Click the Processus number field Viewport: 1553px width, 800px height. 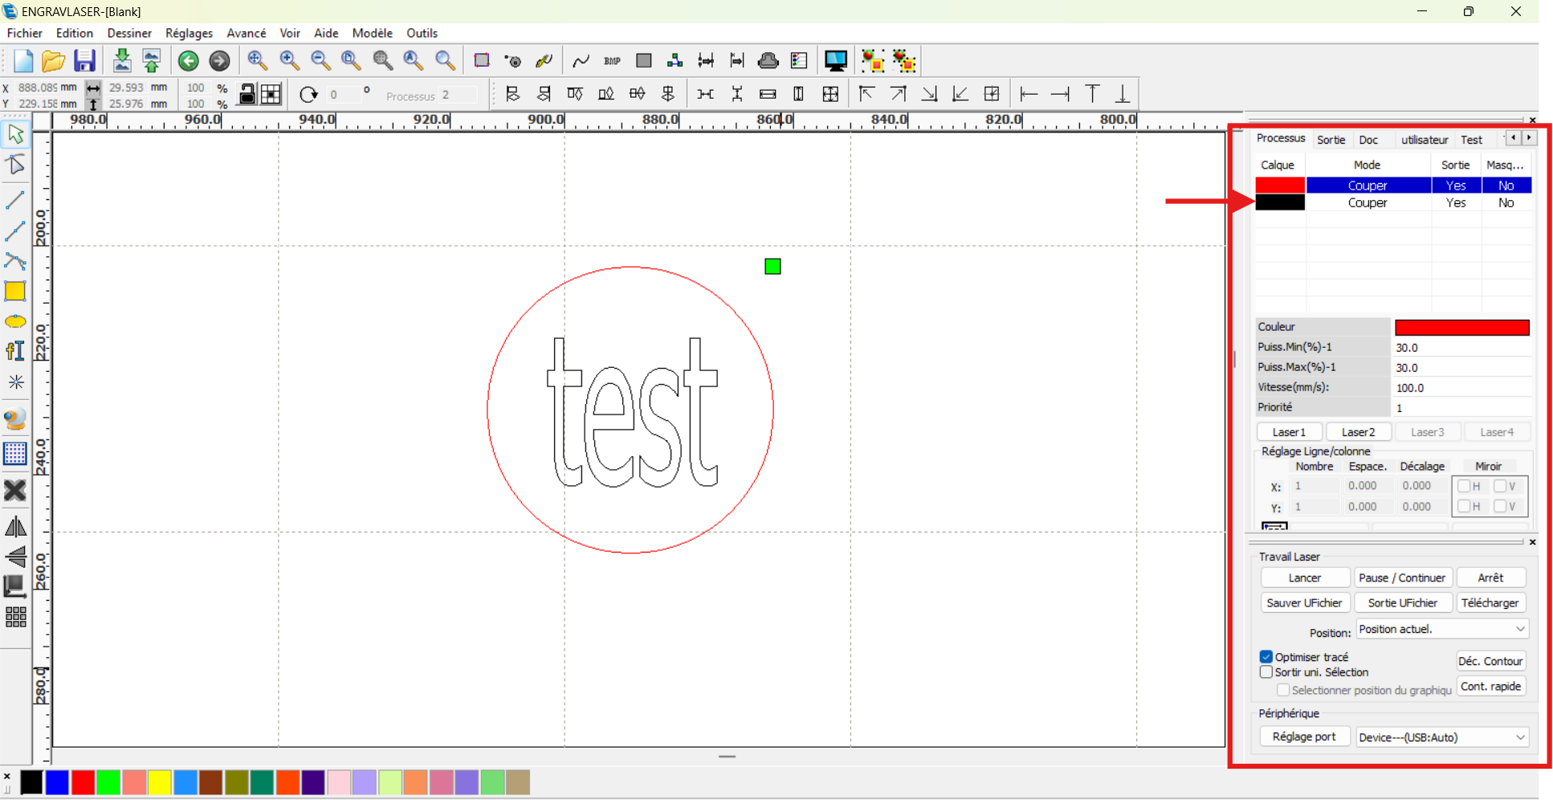tap(459, 95)
